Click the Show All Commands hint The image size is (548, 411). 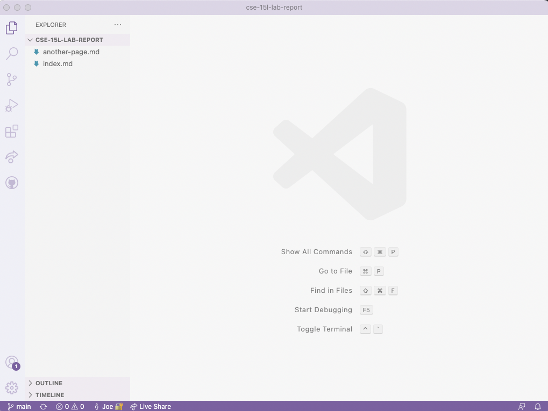coord(317,252)
